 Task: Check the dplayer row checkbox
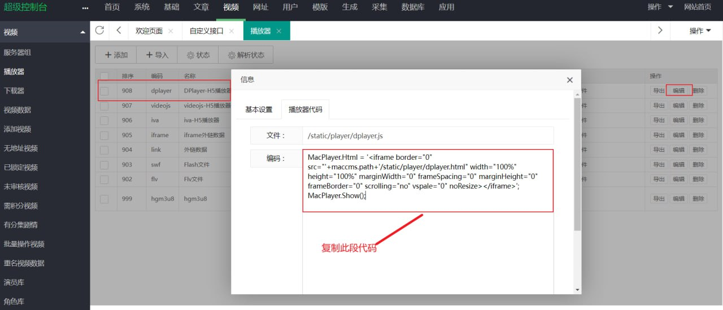point(104,90)
